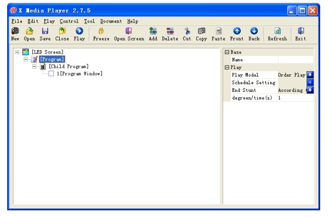Move item Back with toolbar icon
The width and height of the screenshot is (329, 217).
point(254,31)
